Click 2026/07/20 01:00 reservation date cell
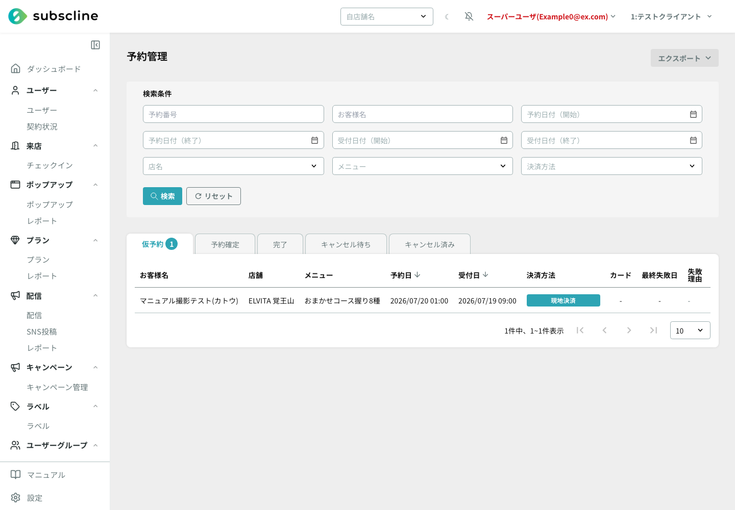735x510 pixels. point(420,301)
